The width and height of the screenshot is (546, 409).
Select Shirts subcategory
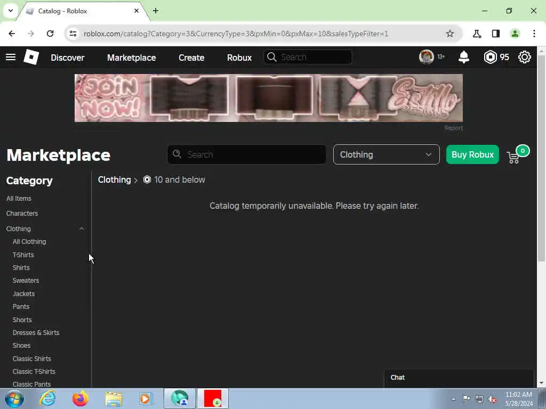(x=21, y=267)
